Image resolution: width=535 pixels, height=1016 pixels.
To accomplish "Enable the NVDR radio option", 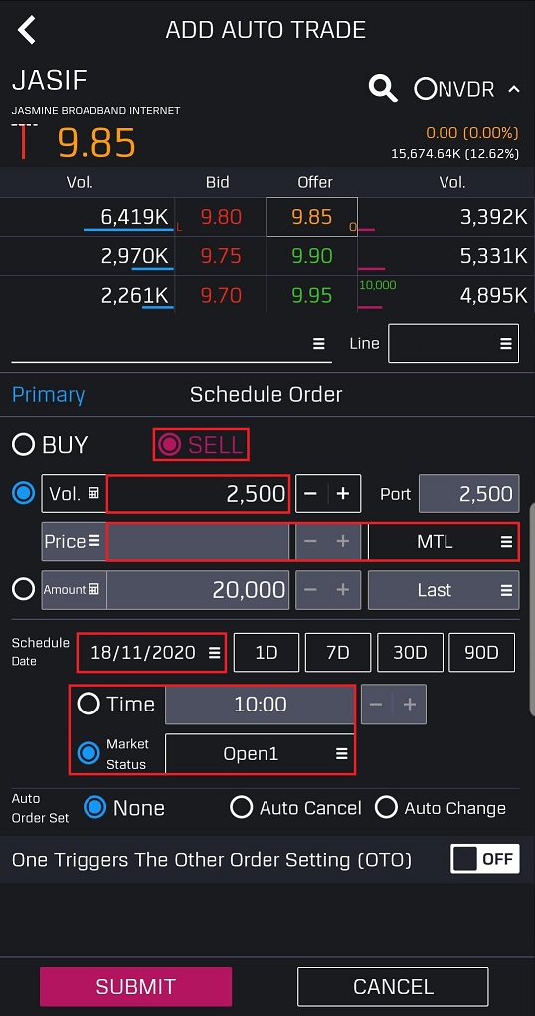I will pos(425,89).
